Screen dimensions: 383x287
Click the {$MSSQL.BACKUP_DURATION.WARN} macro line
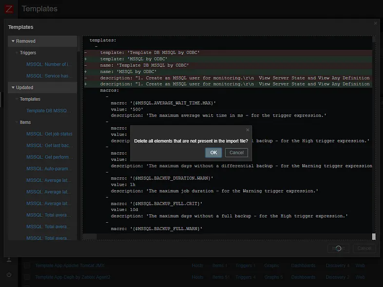pos(162,178)
